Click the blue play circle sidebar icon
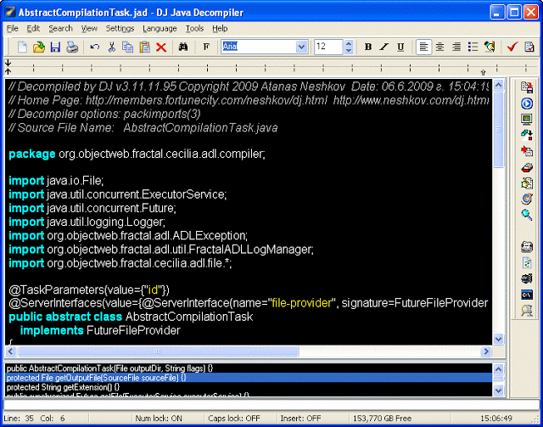Screen dimensions: 543x427 pyautogui.click(x=527, y=104)
